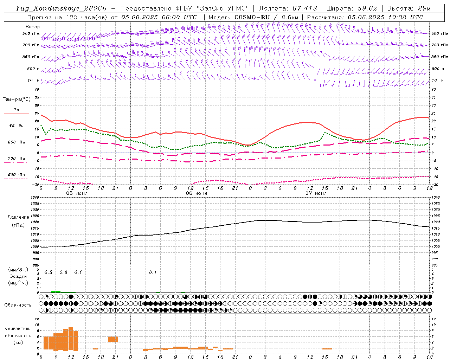The width and height of the screenshot is (450, 360).
Task: Click the Высота: 29м value
Action: point(409,8)
